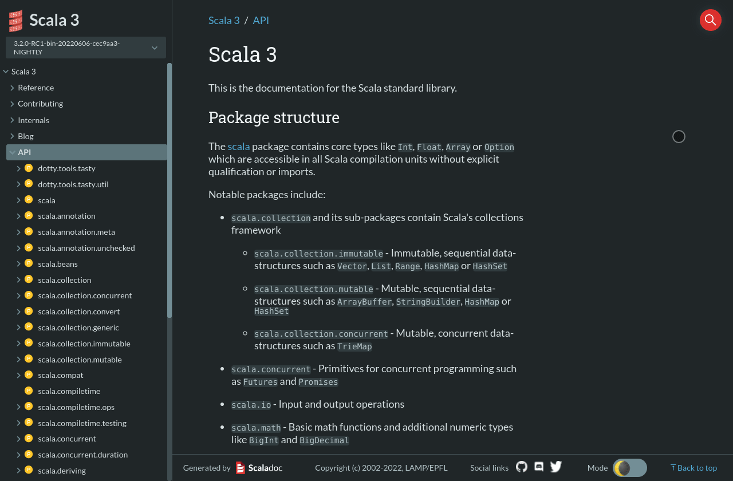Expand the scala.compiletime.ops chevron
The width and height of the screenshot is (733, 481).
18,407
